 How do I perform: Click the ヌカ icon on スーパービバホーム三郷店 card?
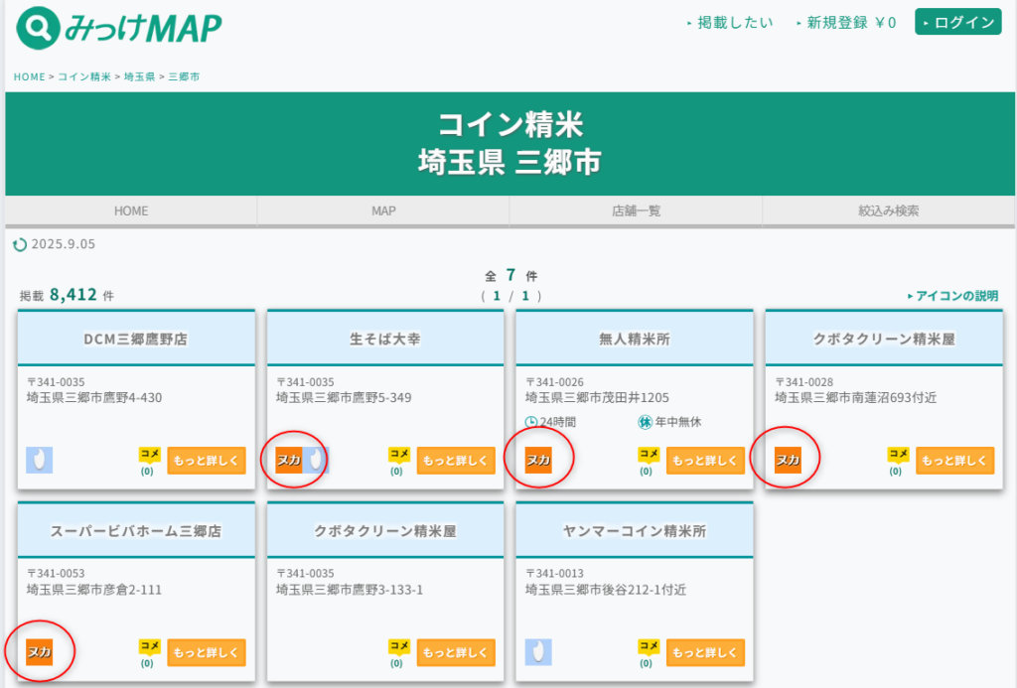[x=40, y=651]
